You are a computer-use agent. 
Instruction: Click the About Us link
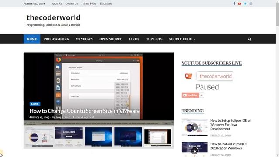(57, 3)
